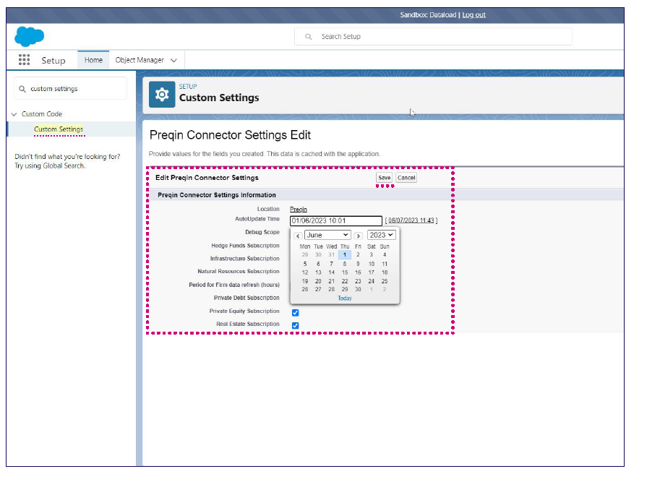
Task: Click the Setup app name label
Action: click(53, 61)
